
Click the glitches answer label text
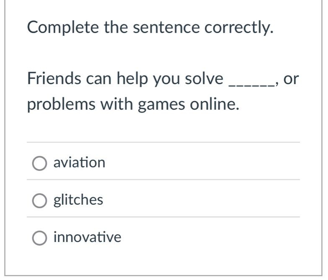pos(78,200)
